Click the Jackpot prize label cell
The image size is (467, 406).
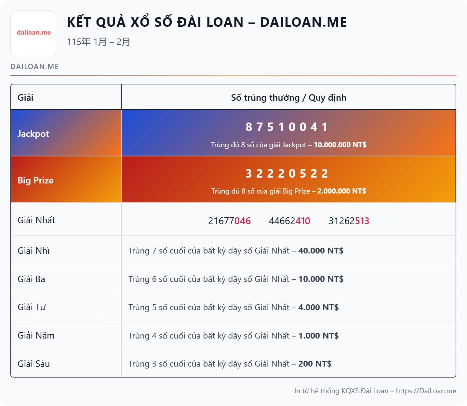(33, 134)
